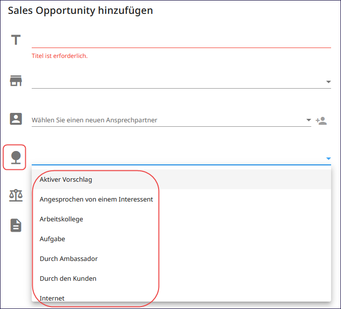
Task: Click the balance scales icon
Action: click(16, 195)
